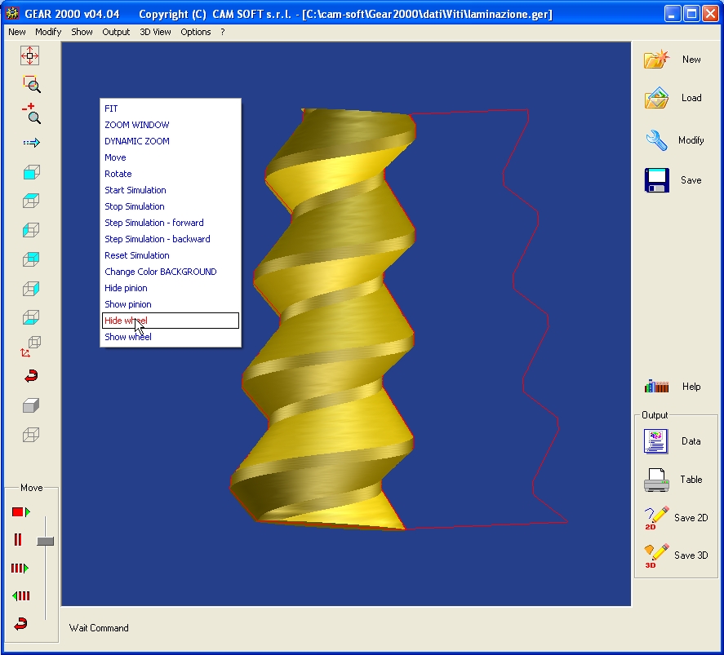Image resolution: width=724 pixels, height=655 pixels.
Task: Select Reset Simulation in the context menu
Action: [x=171, y=255]
